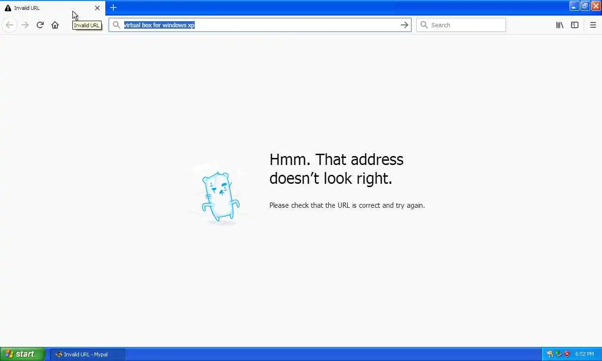Close the Invalid URL tab
This screenshot has width=602, height=361.
pos(97,8)
